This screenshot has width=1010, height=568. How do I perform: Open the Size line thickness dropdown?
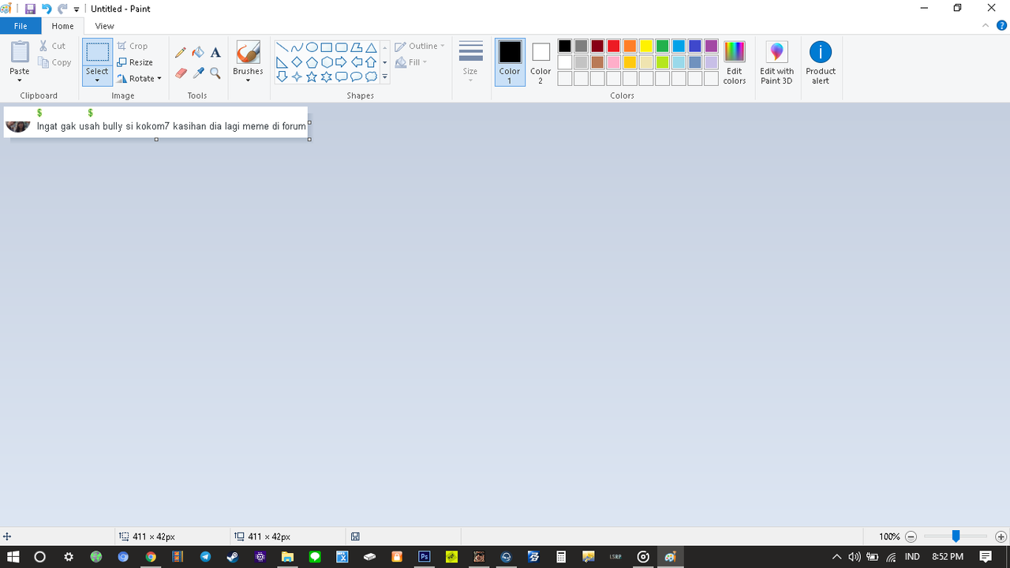[470, 62]
